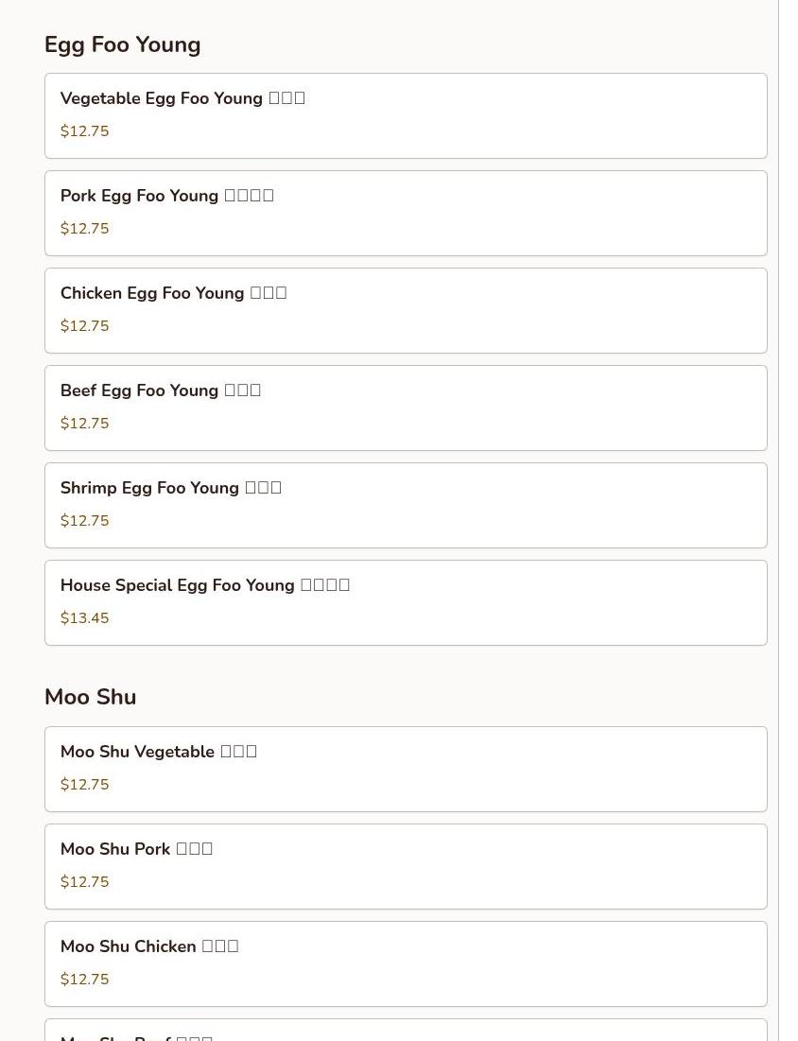Click the price under Moo Shu Pork

pyautogui.click(x=85, y=882)
